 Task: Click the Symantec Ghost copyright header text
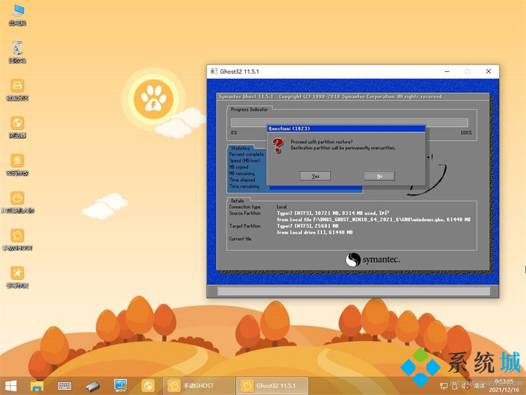331,97
